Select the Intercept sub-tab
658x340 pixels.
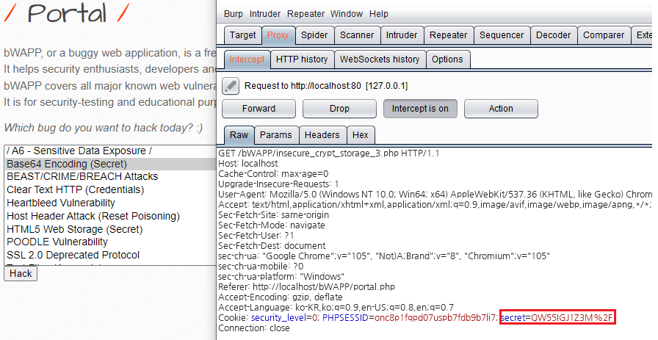click(x=247, y=59)
